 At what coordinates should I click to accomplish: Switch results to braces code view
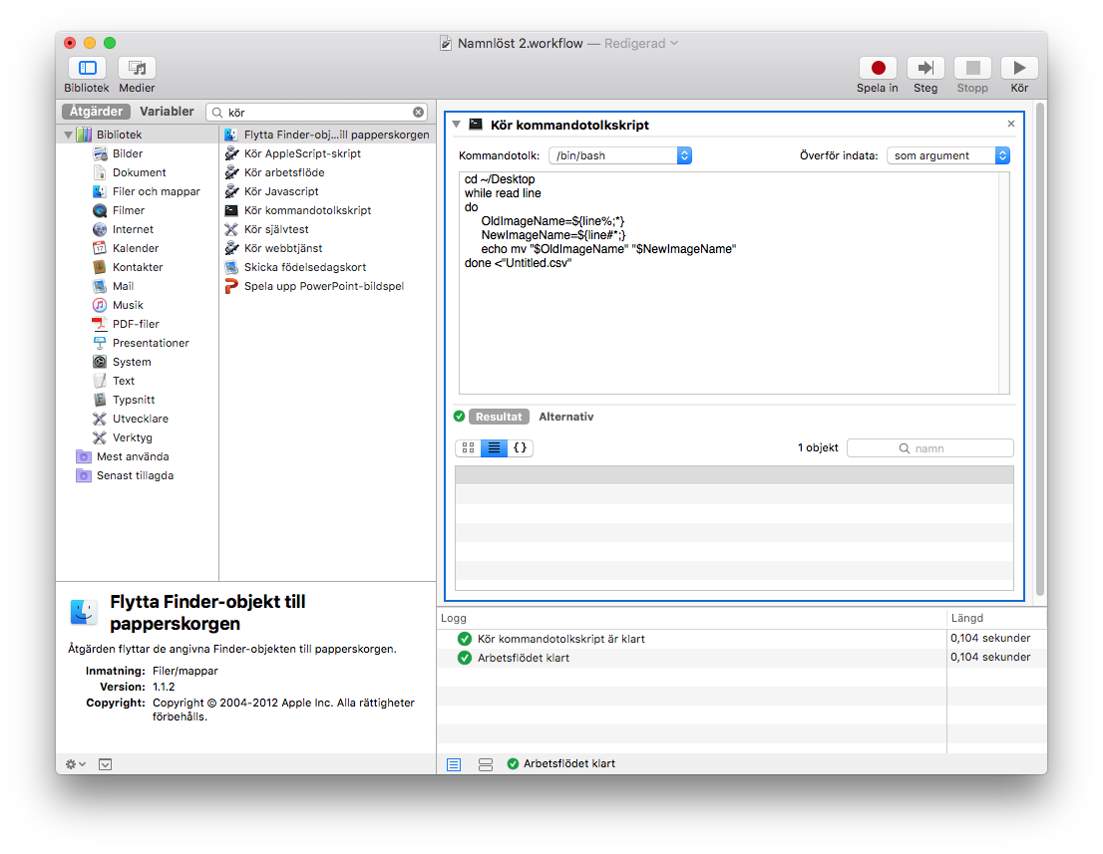[520, 447]
